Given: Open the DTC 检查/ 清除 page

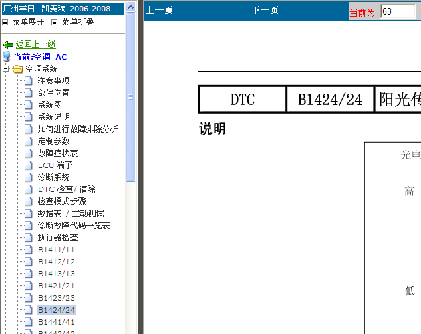Looking at the screenshot, I should [67, 189].
